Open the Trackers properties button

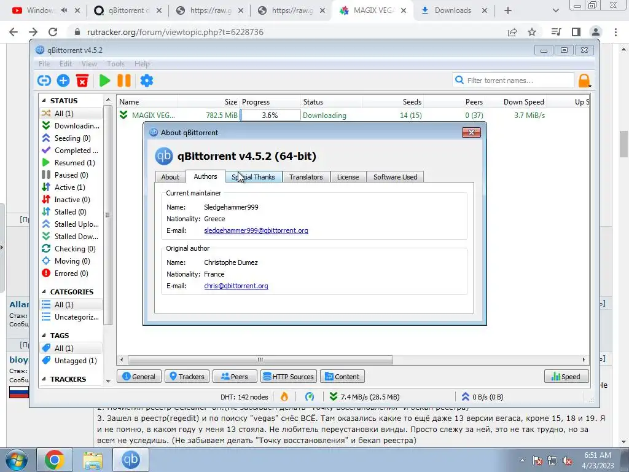coord(187,377)
